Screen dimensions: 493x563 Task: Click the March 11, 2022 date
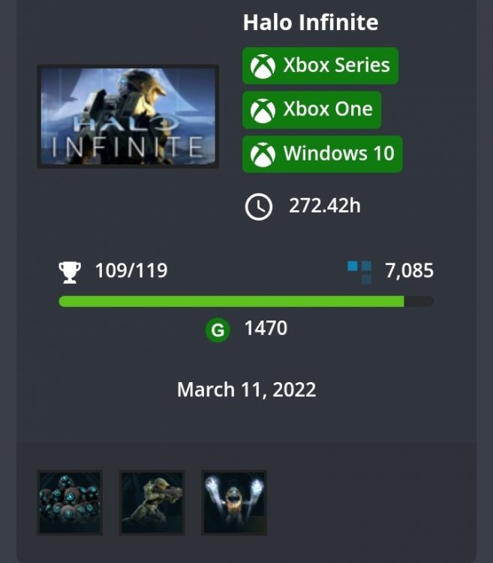(x=246, y=390)
